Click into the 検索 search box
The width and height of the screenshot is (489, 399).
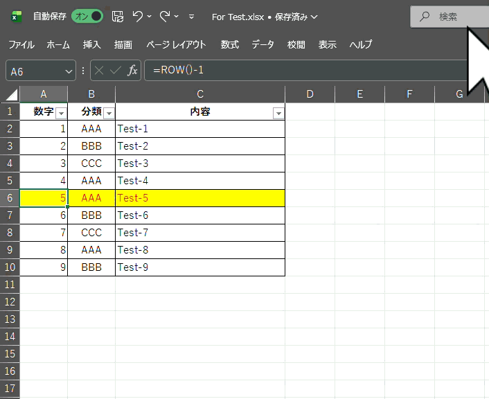(x=450, y=17)
